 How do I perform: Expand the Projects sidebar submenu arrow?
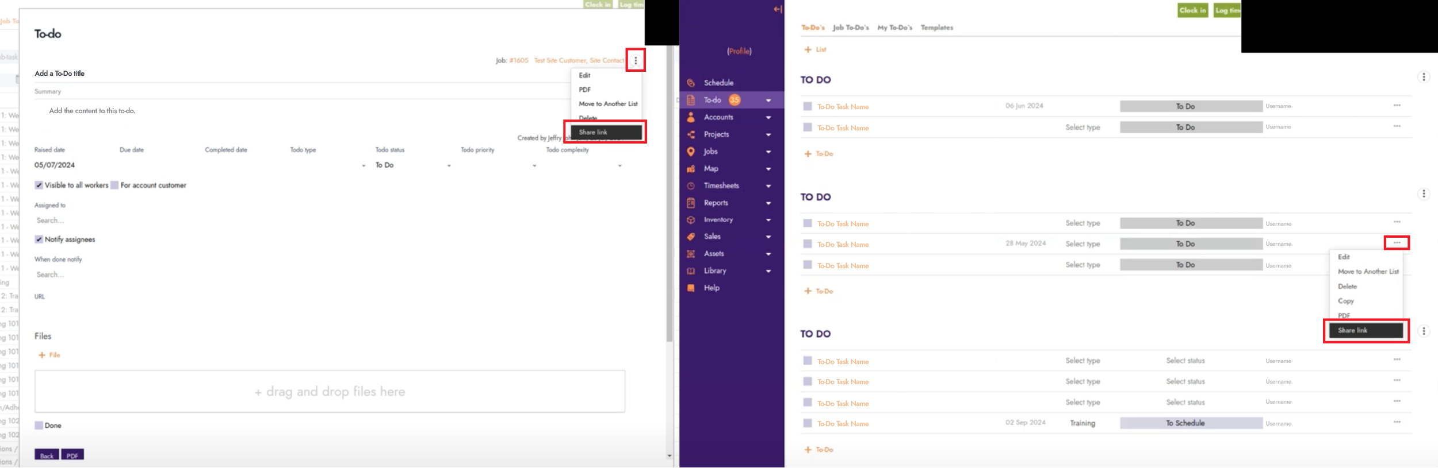tap(768, 135)
